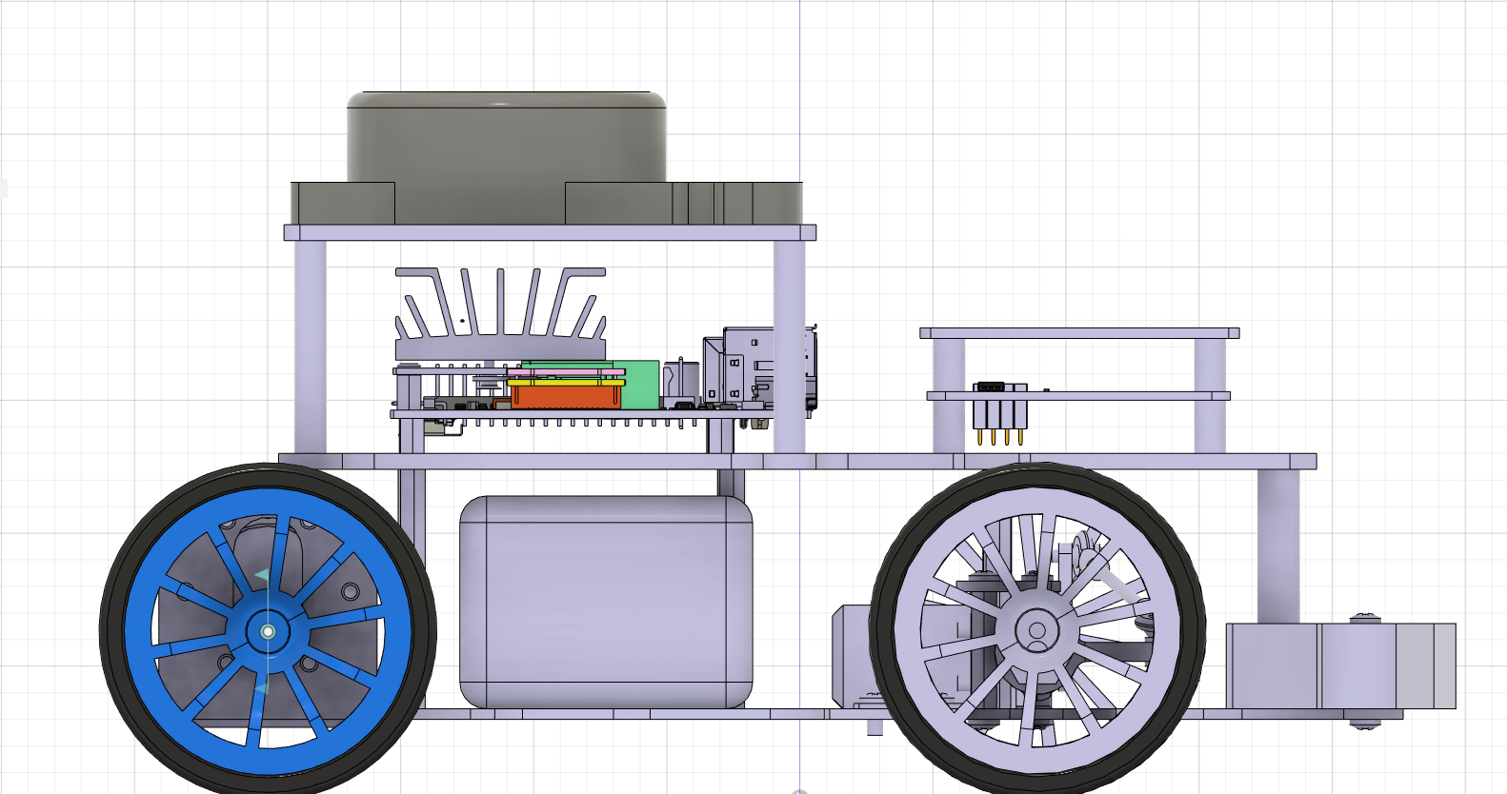Select the LiDAR mounting top plate

click(550, 232)
